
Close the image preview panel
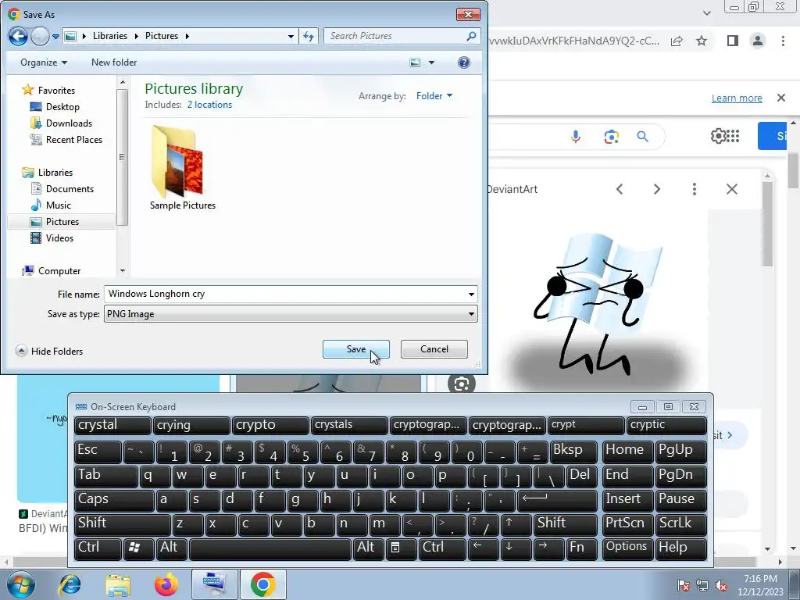tap(731, 189)
